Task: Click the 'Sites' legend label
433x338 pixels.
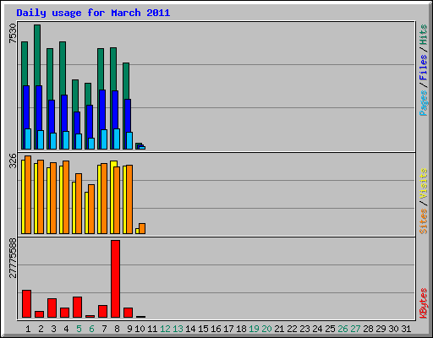Action: [423, 221]
